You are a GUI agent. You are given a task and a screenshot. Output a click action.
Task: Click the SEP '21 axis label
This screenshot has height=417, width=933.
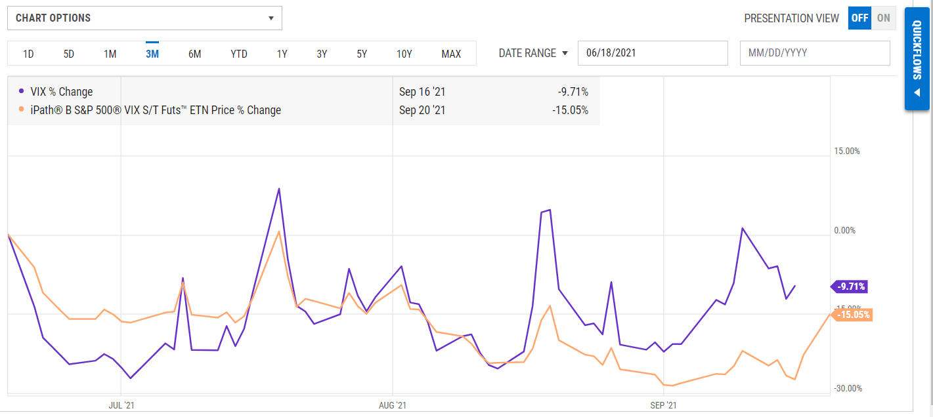tap(664, 405)
